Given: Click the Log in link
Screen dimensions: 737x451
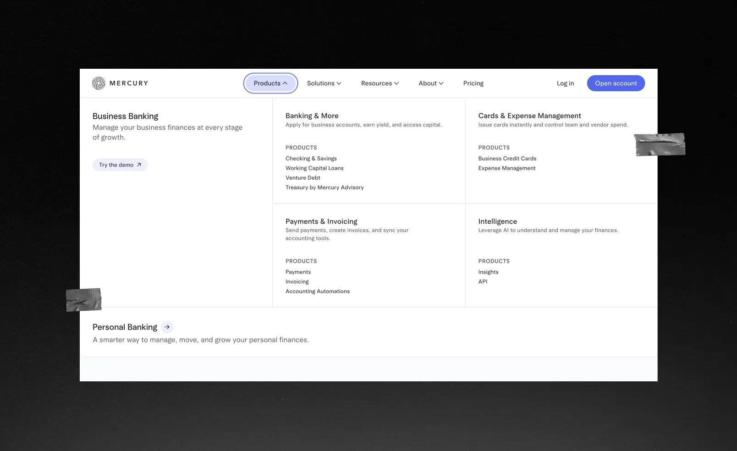Looking at the screenshot, I should [565, 83].
